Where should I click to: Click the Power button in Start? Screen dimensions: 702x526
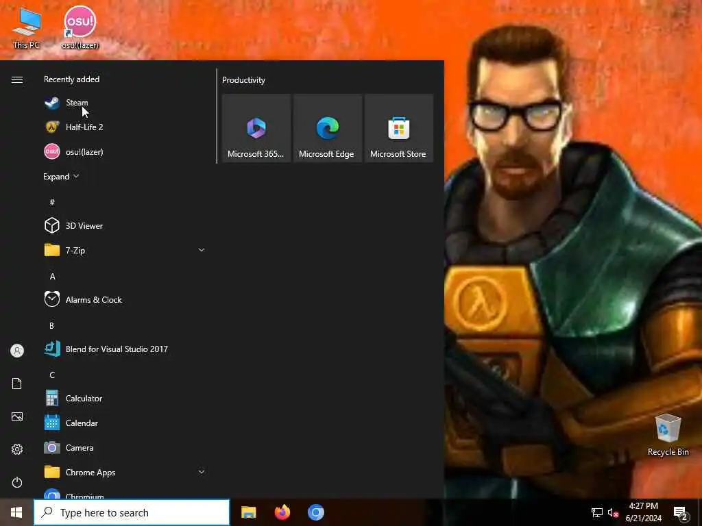[17, 482]
